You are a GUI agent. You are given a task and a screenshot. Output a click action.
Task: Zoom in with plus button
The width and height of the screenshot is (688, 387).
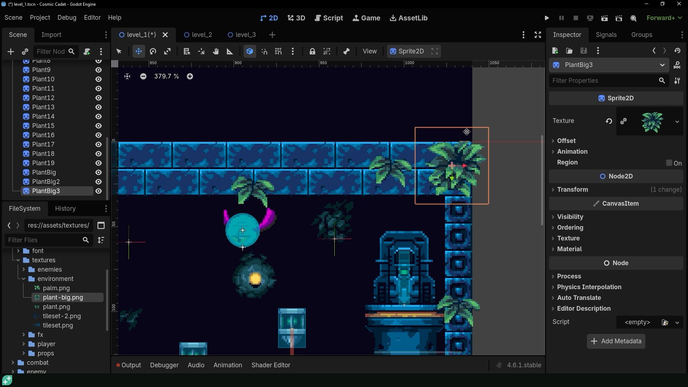coord(190,76)
